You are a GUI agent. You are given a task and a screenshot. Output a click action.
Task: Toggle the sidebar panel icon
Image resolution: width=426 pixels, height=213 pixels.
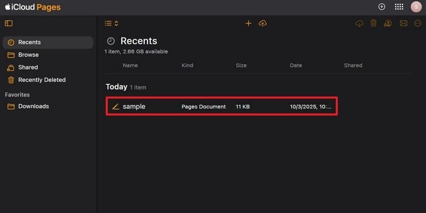tap(9, 23)
